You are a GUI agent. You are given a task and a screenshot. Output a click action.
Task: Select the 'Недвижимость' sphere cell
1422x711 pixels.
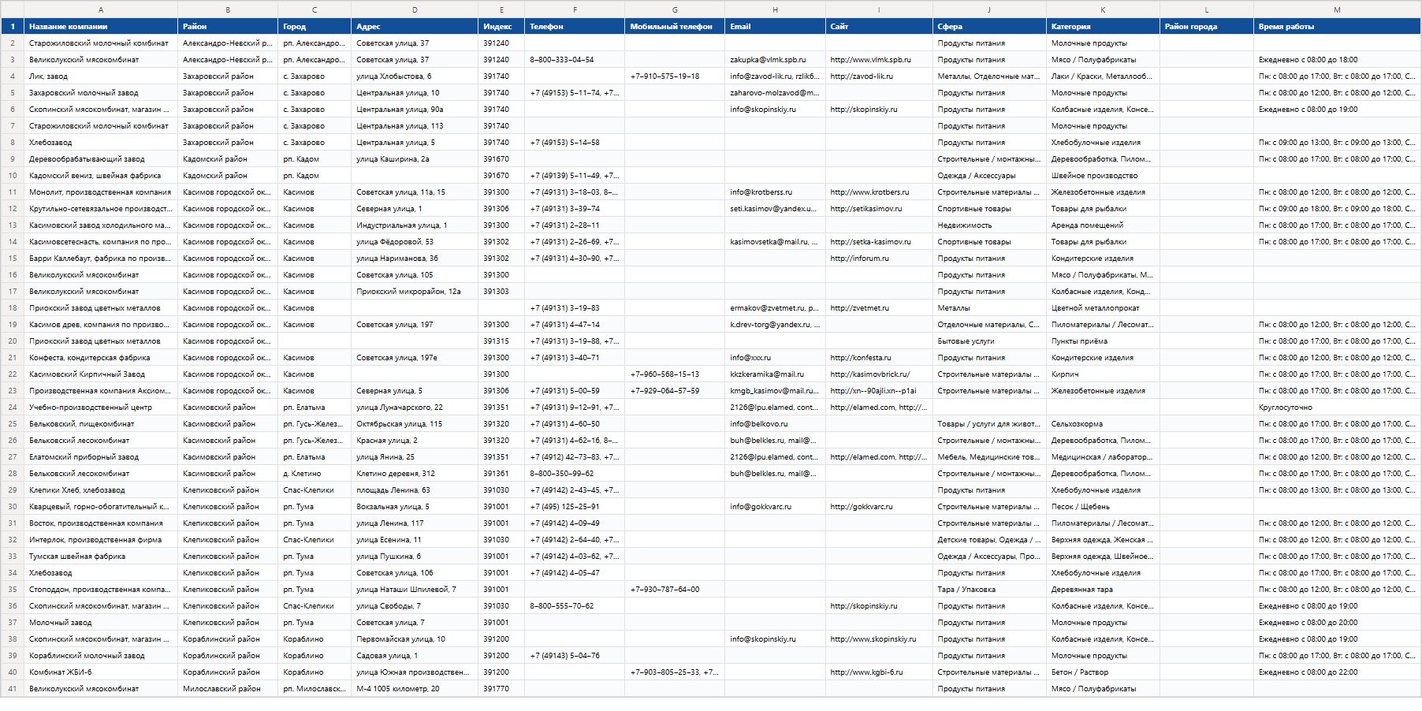[989, 225]
